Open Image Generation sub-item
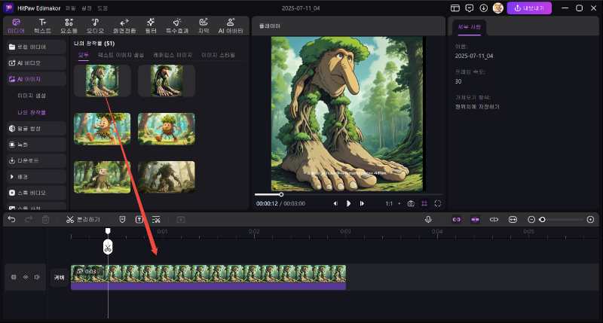This screenshot has height=323, width=603. 32,96
